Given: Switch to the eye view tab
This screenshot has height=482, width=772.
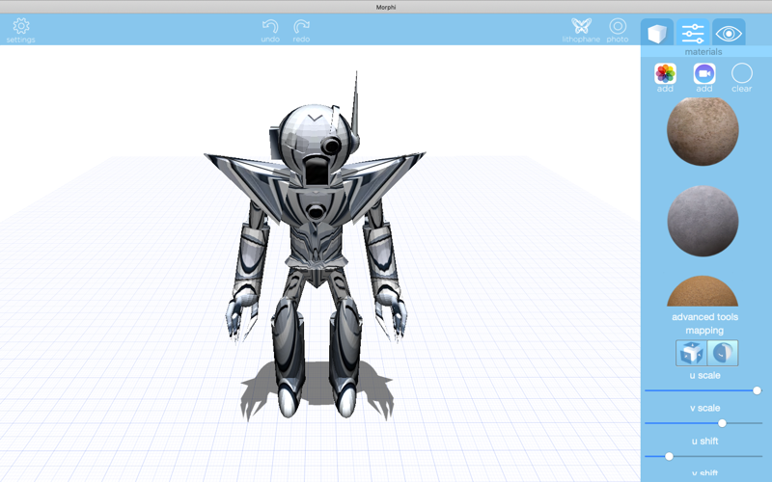Looking at the screenshot, I should (729, 33).
